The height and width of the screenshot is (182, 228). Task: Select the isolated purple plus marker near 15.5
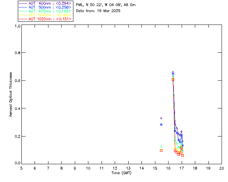click(161, 118)
